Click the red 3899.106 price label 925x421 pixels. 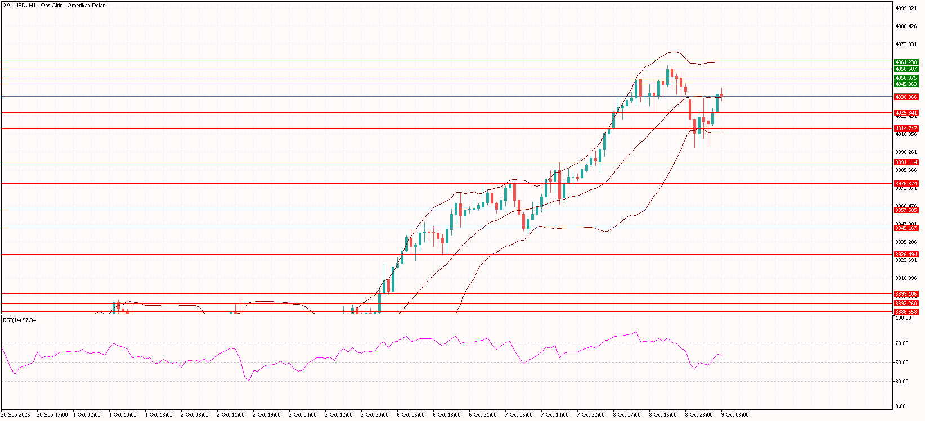point(906,293)
